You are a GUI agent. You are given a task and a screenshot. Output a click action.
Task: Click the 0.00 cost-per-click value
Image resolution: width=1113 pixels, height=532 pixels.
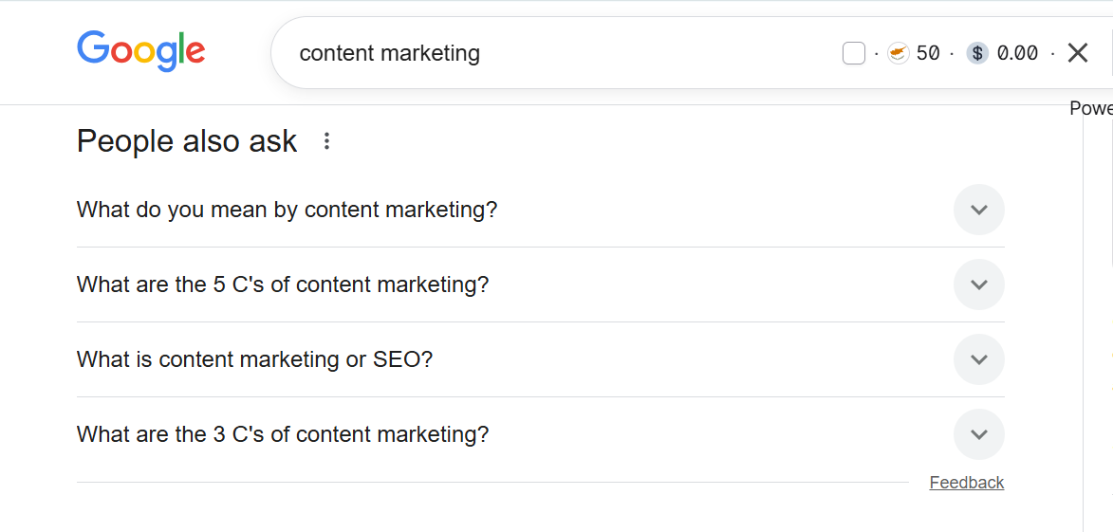pyautogui.click(x=1017, y=53)
